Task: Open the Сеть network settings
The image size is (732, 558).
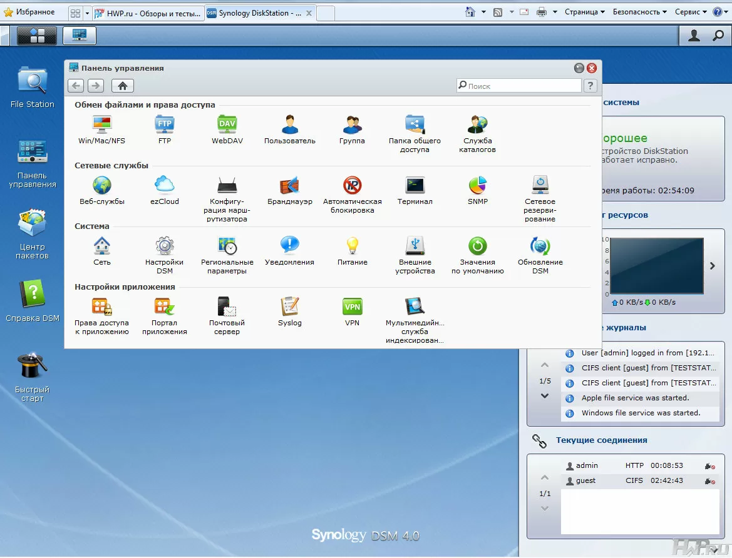Action: [x=102, y=251]
